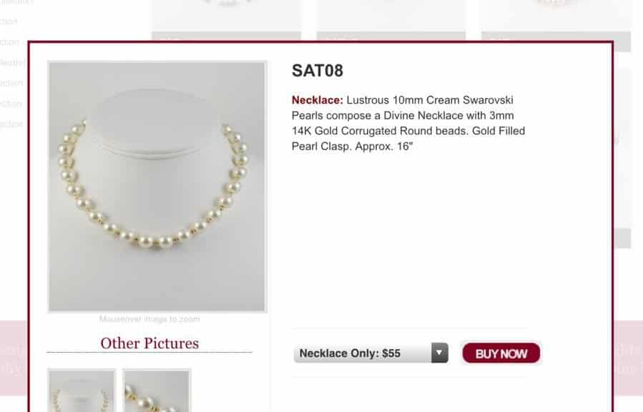
Task: Click the dimmed product card top center
Action: point(391,20)
